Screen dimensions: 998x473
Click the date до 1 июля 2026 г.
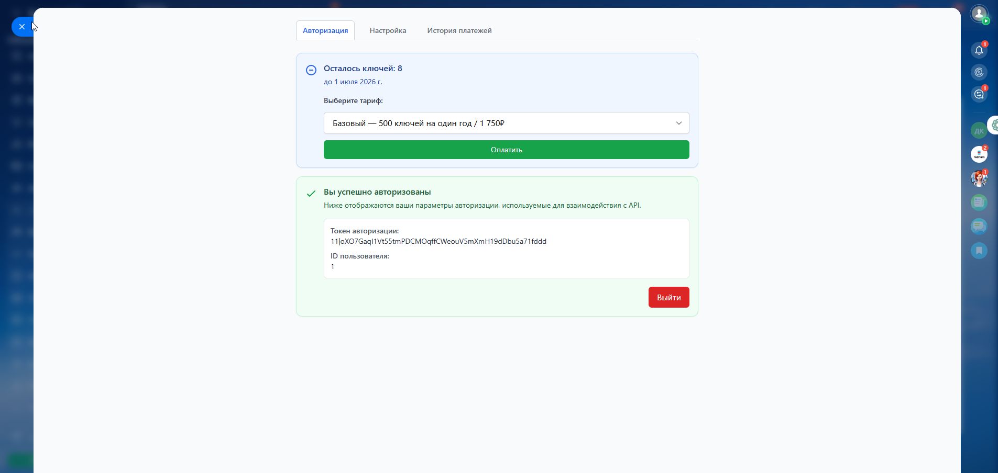point(353,82)
